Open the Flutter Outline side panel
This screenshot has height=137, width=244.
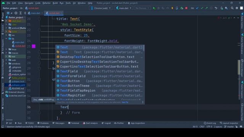(242, 21)
